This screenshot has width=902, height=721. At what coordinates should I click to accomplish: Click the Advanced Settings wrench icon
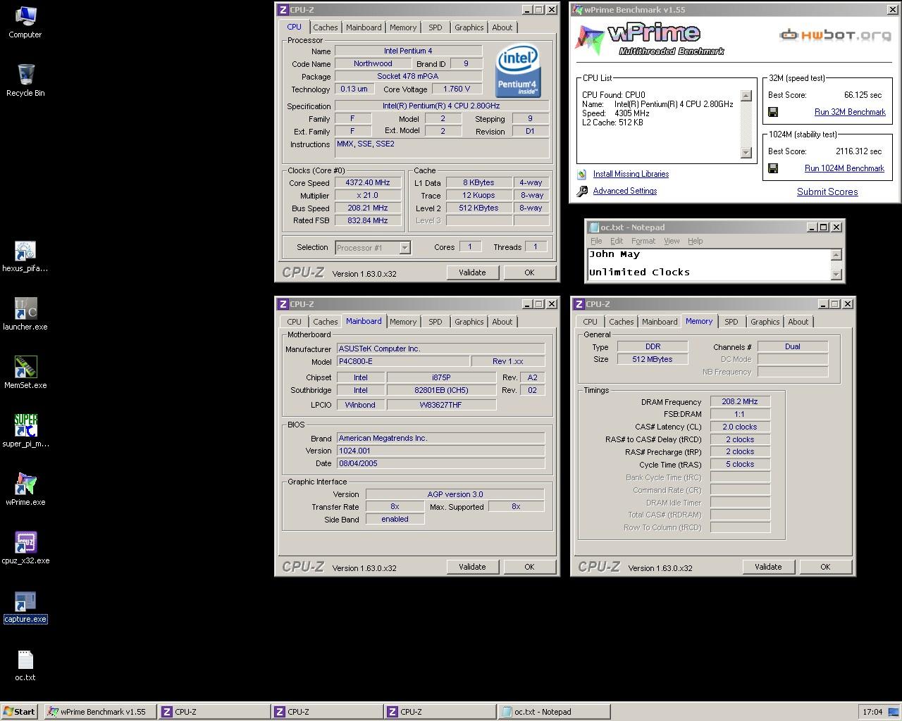pos(582,191)
